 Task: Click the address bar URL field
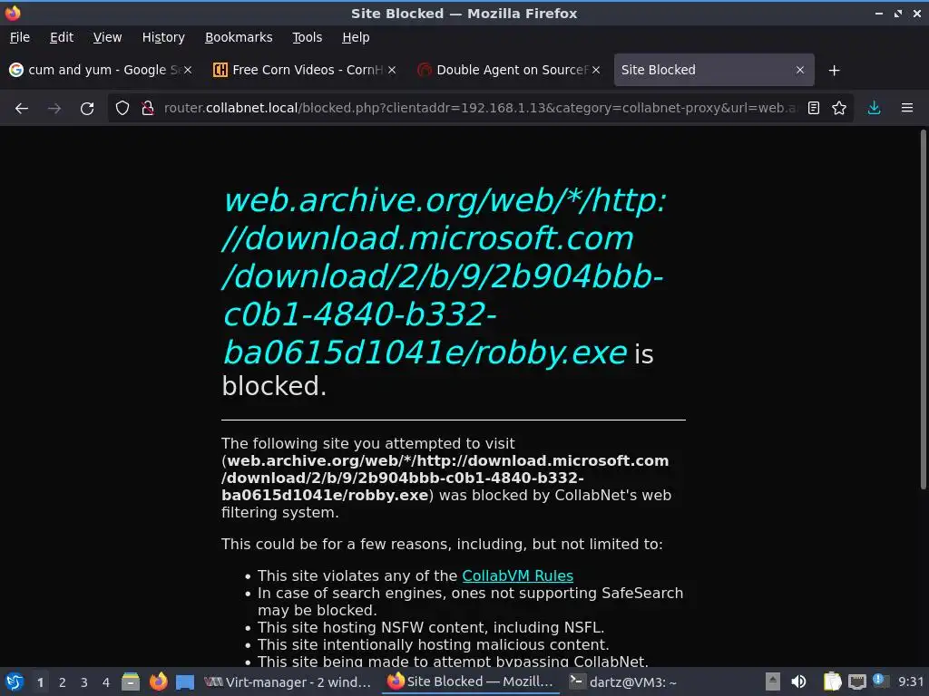pos(480,109)
